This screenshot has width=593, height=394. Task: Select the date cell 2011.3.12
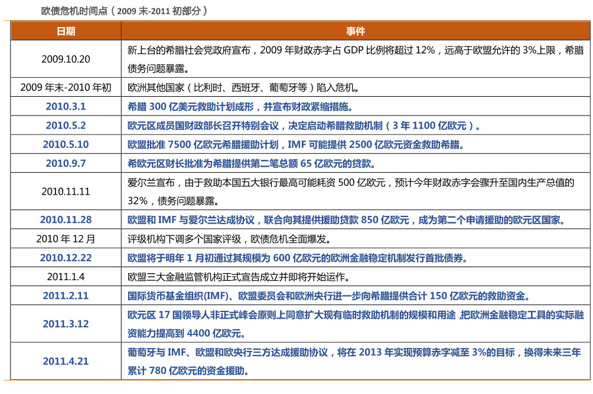(66, 324)
